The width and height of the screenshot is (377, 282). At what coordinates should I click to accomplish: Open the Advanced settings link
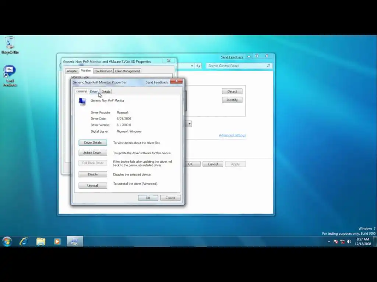tap(232, 135)
